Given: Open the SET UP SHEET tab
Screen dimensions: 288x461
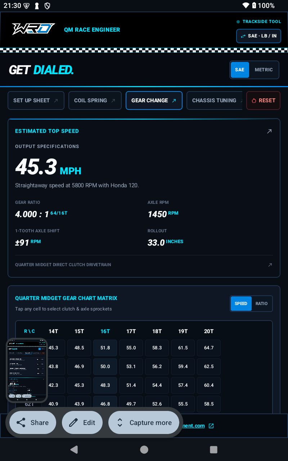Looking at the screenshot, I should tap(36, 100).
